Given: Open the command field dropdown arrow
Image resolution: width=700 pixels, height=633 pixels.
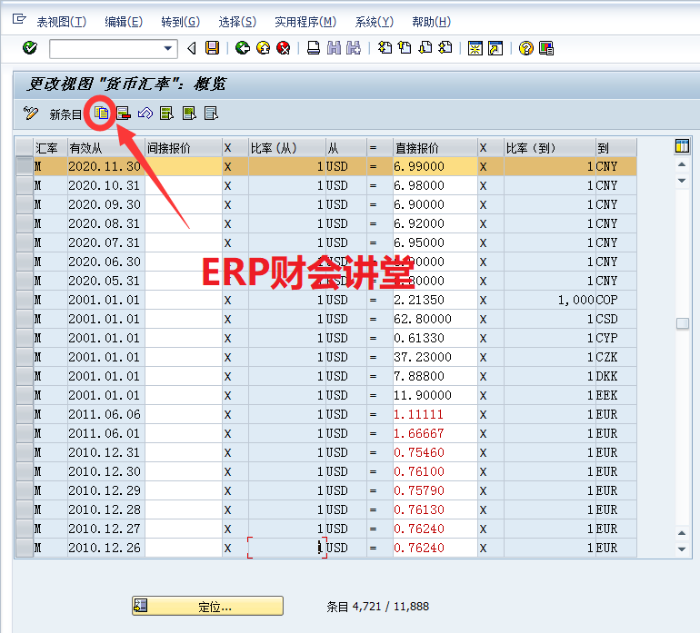Looking at the screenshot, I should [168, 48].
